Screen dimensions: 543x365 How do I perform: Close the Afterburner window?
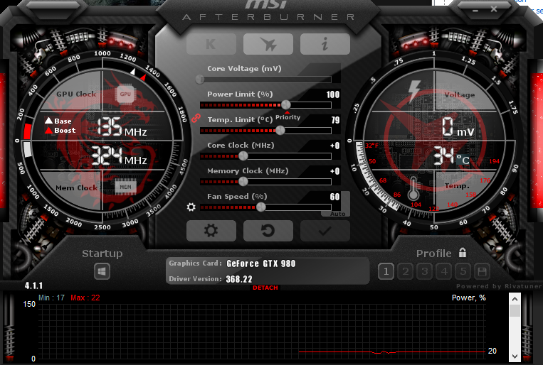click(494, 9)
